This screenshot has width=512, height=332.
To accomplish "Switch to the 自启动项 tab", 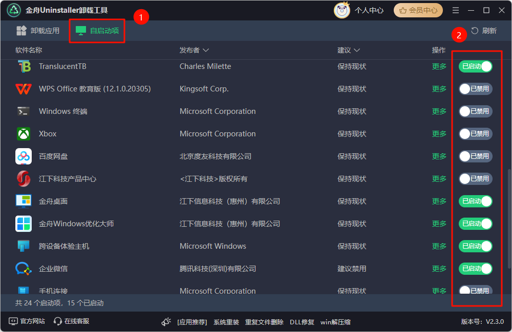I will tap(97, 31).
